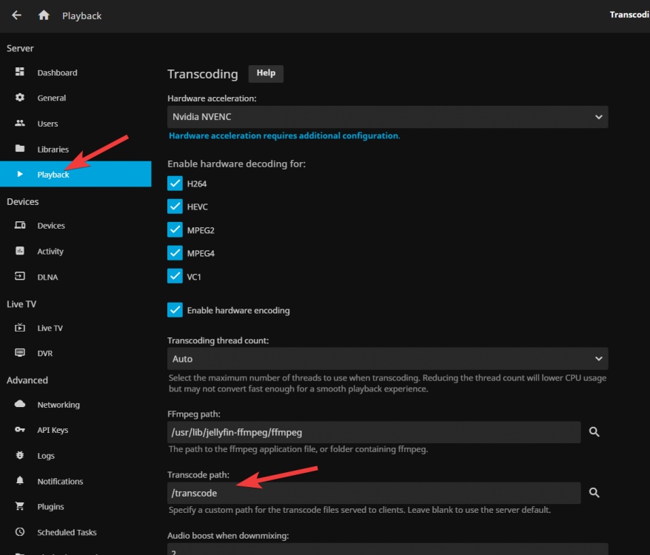This screenshot has width=650, height=555.
Task: Go to home via the house icon
Action: click(44, 16)
